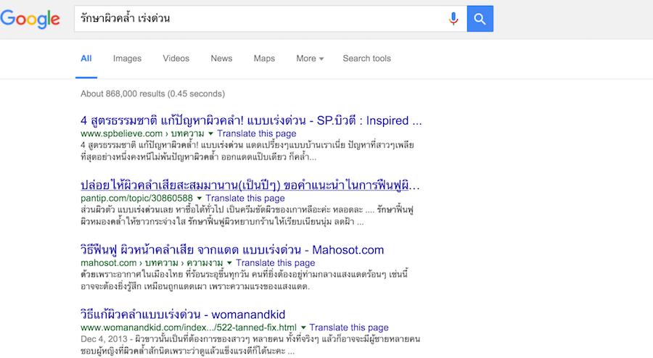Activate voice search microphone icon
The image size is (653, 358).
click(453, 19)
